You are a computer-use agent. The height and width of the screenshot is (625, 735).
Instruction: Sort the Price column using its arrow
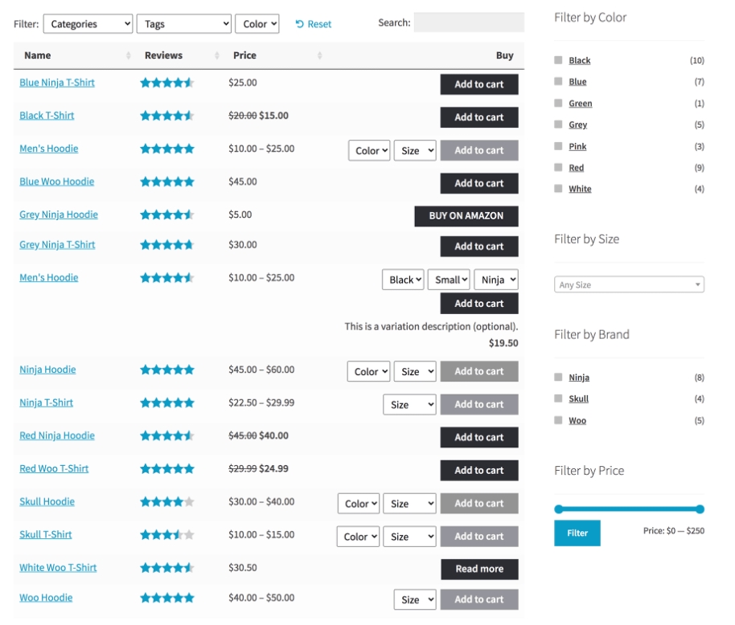pos(318,55)
